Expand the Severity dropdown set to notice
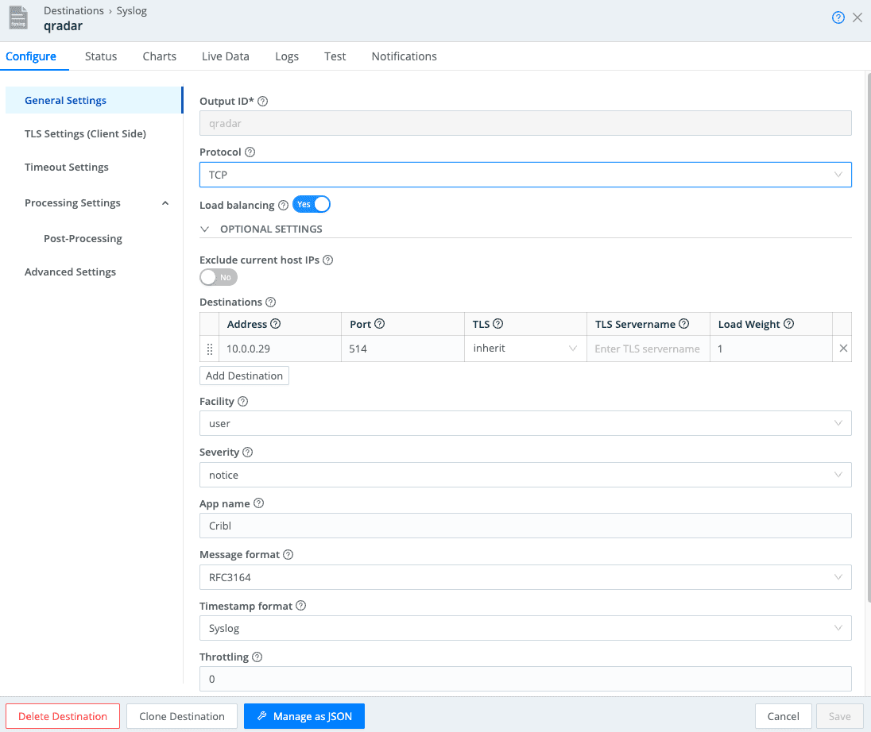 click(x=525, y=475)
